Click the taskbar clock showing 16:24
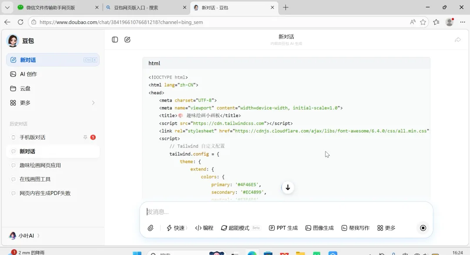Screen dimensions: 470x255 (457, 253)
